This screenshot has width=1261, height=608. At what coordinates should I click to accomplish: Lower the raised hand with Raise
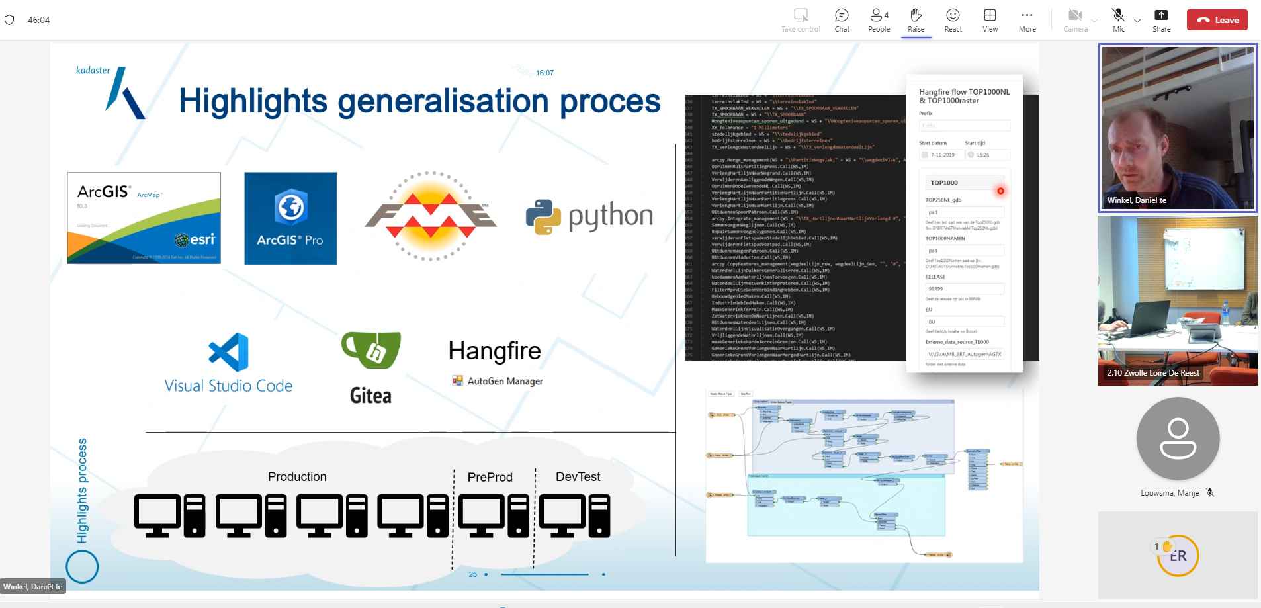916,20
